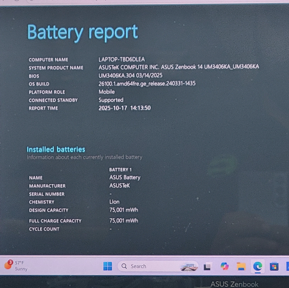289x288 pixels.
Task: Open the Windows Start menu
Action: (108, 266)
